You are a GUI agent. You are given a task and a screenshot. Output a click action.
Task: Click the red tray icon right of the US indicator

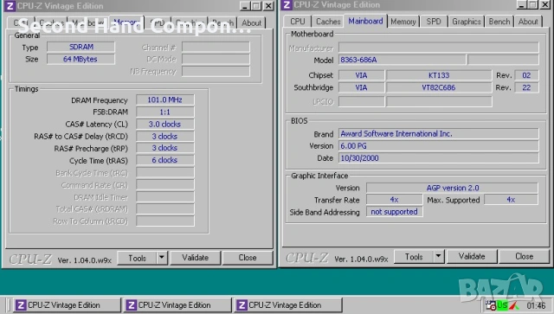513,305
